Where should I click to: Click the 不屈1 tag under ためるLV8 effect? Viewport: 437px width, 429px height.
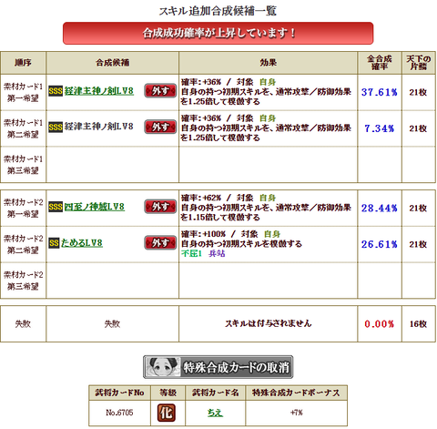tap(191, 253)
